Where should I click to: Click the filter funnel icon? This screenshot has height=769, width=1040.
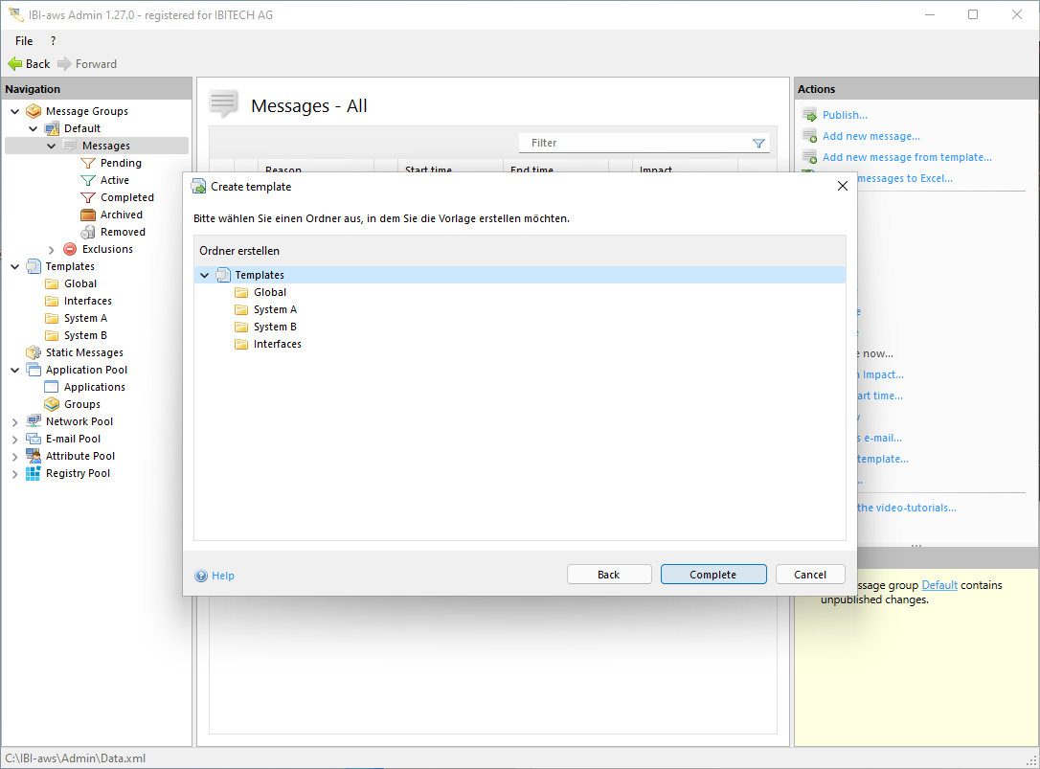point(758,143)
